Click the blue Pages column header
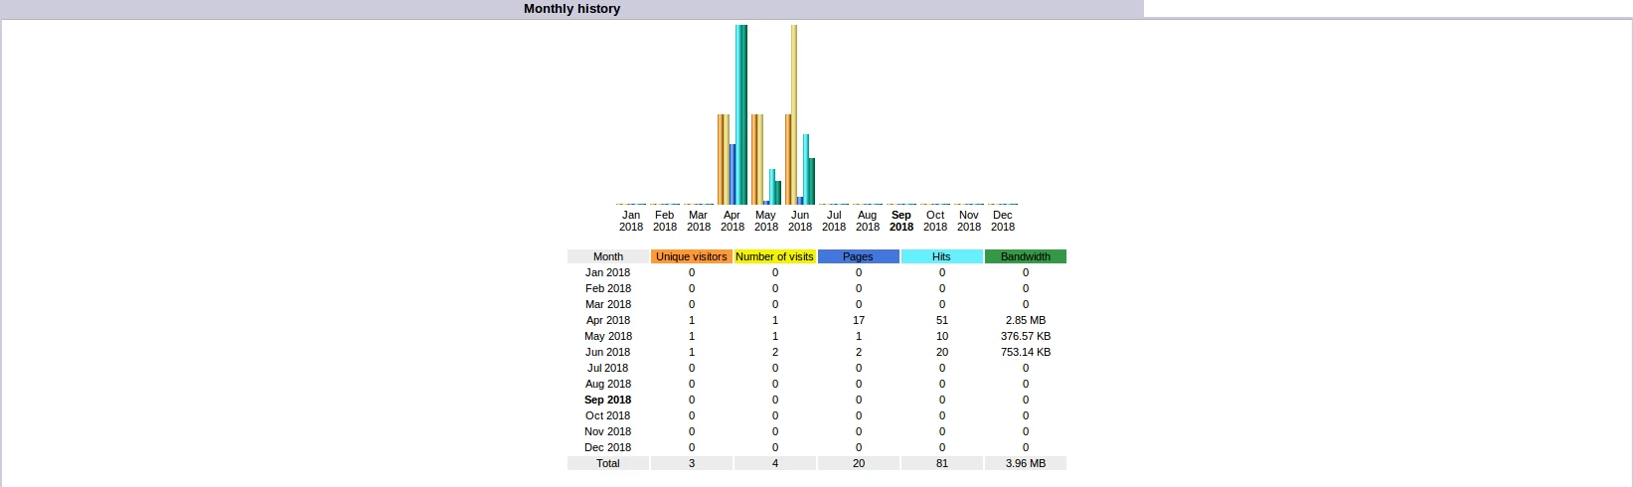Image resolution: width=1633 pixels, height=487 pixels. tap(858, 256)
